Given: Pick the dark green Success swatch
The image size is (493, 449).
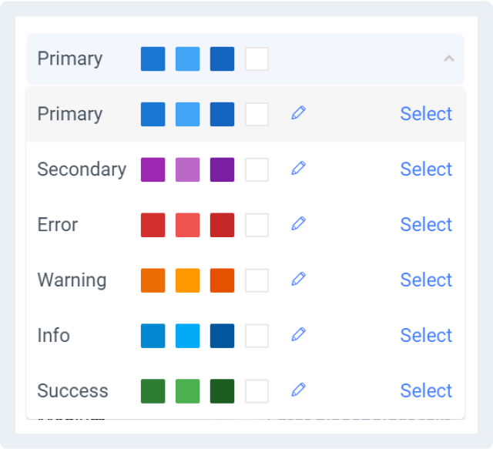Looking at the screenshot, I should pyautogui.click(x=222, y=391).
